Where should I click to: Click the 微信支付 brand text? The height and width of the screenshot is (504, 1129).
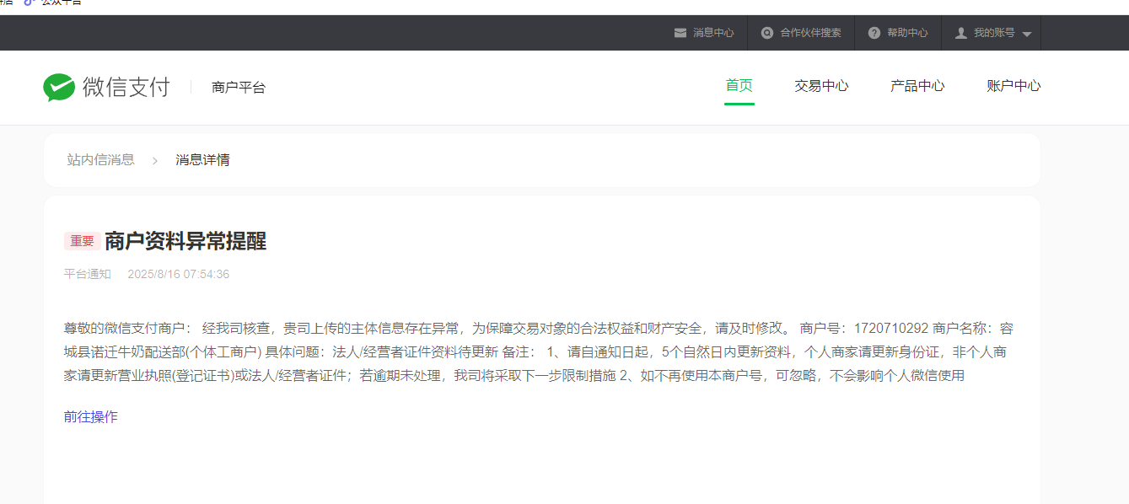pyautogui.click(x=126, y=87)
